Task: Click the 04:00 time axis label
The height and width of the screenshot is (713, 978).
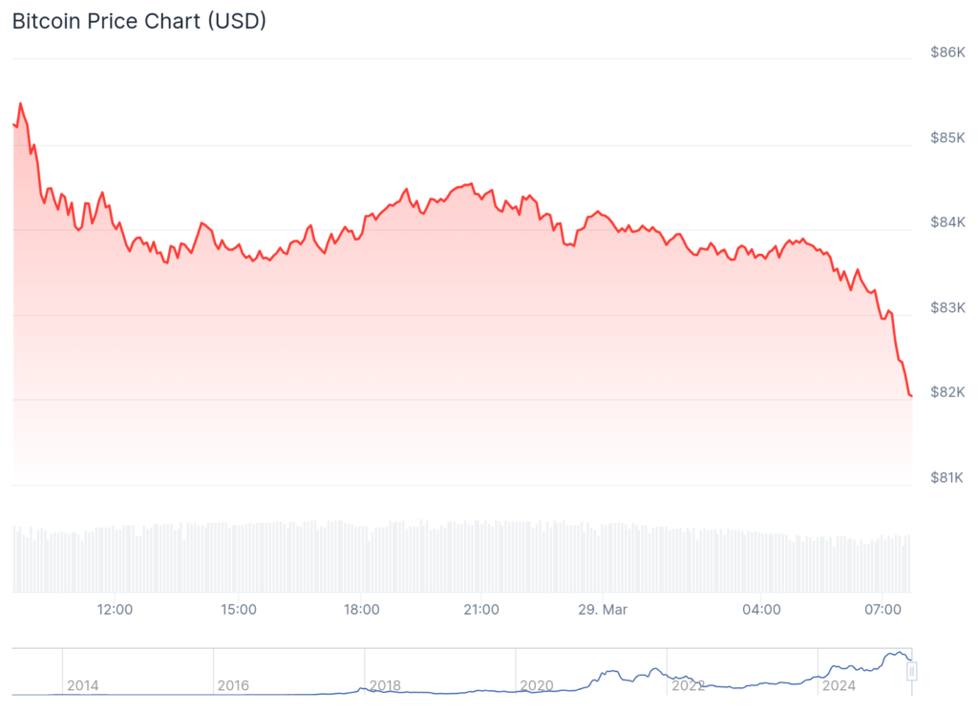Action: [761, 609]
